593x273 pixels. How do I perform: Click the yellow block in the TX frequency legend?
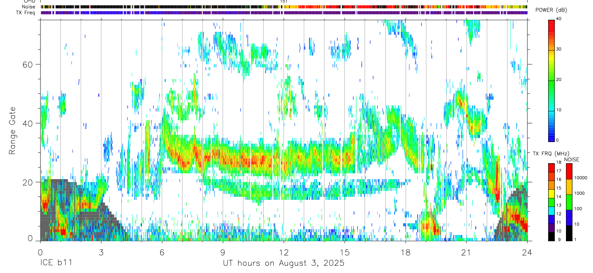pyautogui.click(x=551, y=194)
